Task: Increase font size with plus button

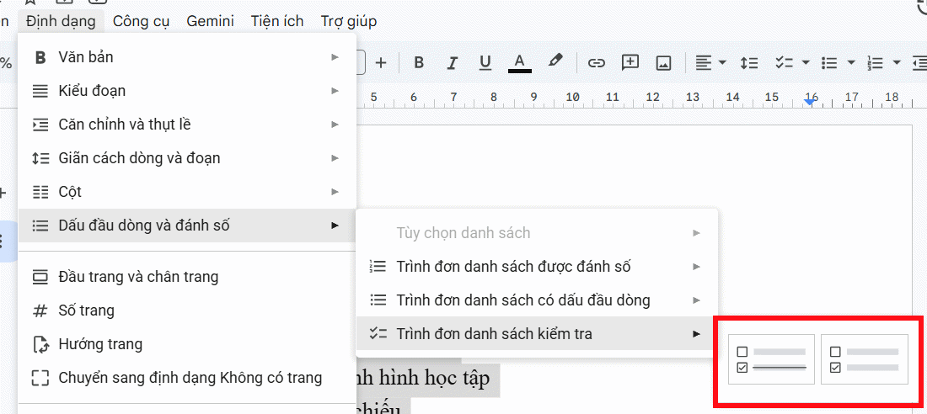Action: click(x=380, y=62)
